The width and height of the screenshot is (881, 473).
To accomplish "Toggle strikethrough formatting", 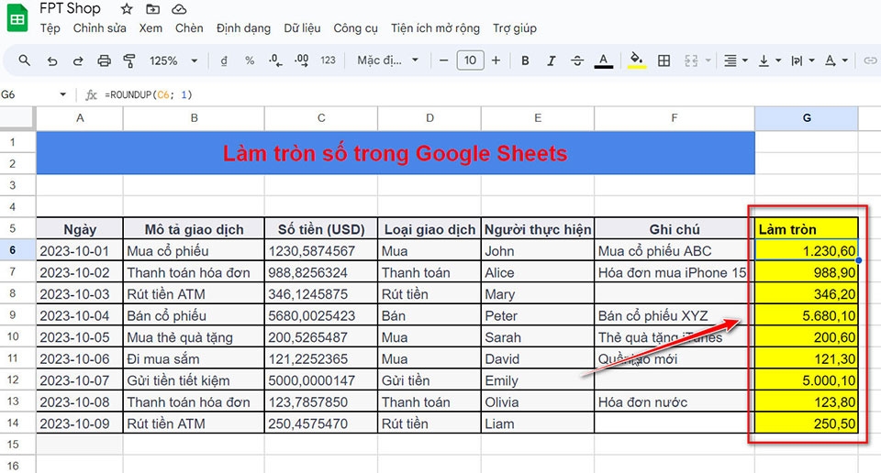I will point(577,60).
